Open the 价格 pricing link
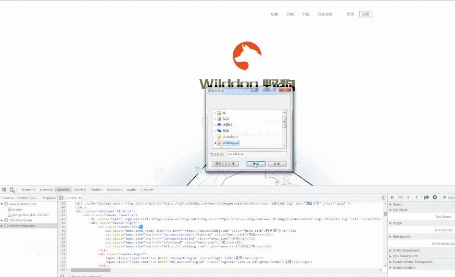This screenshot has height=277, width=455. pyautogui.click(x=290, y=14)
